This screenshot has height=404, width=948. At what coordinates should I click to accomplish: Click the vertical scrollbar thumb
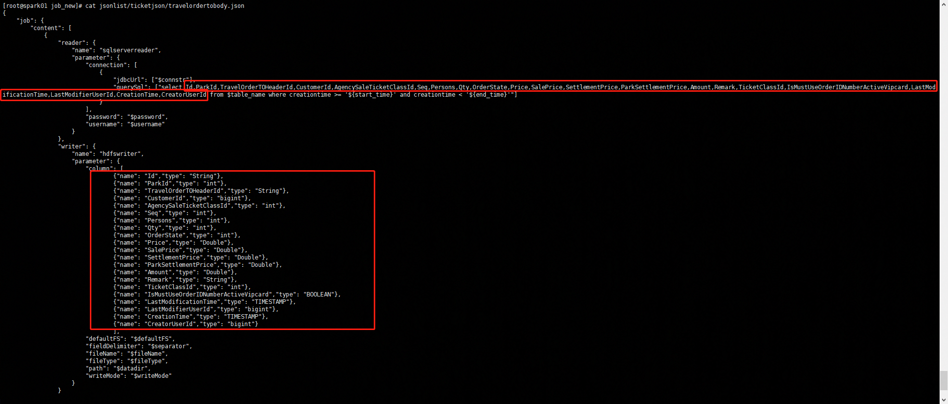pyautogui.click(x=944, y=380)
